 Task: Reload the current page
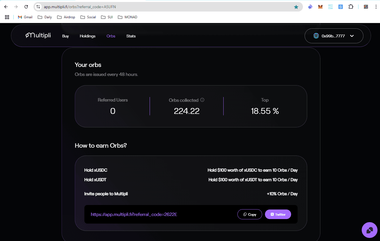click(x=26, y=7)
